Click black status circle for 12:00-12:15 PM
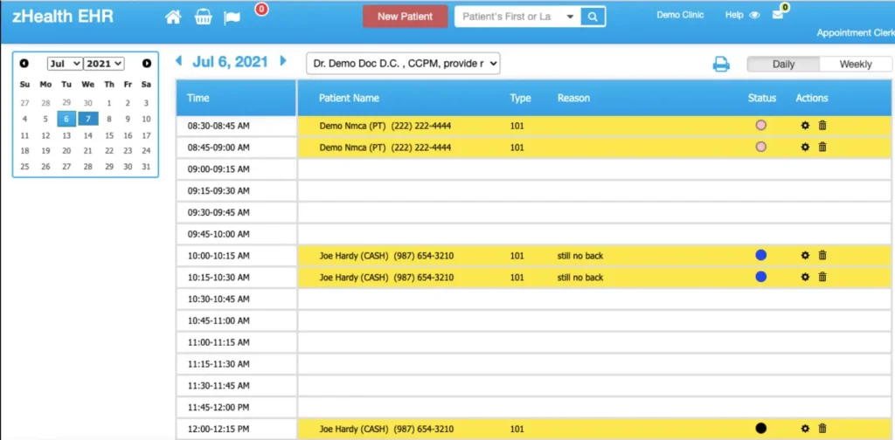 [x=761, y=429]
